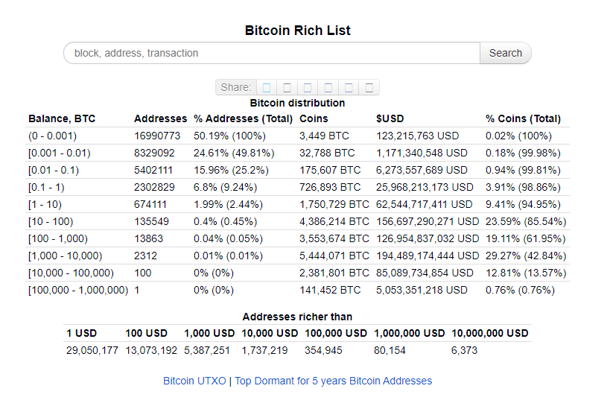The height and width of the screenshot is (409, 610).
Task: Open the Bitcoin UTXO link
Action: click(194, 381)
